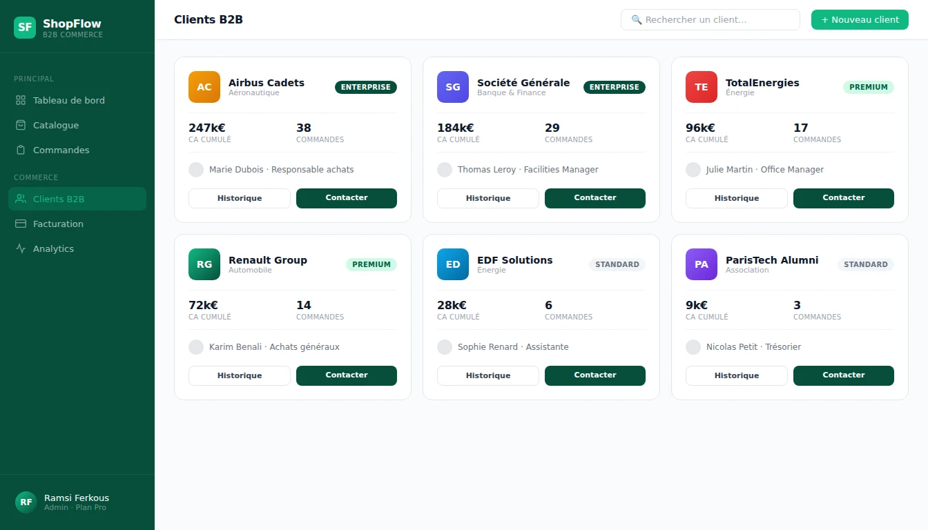Click the Tableau de bord grid icon
This screenshot has height=530, width=928.
21,100
